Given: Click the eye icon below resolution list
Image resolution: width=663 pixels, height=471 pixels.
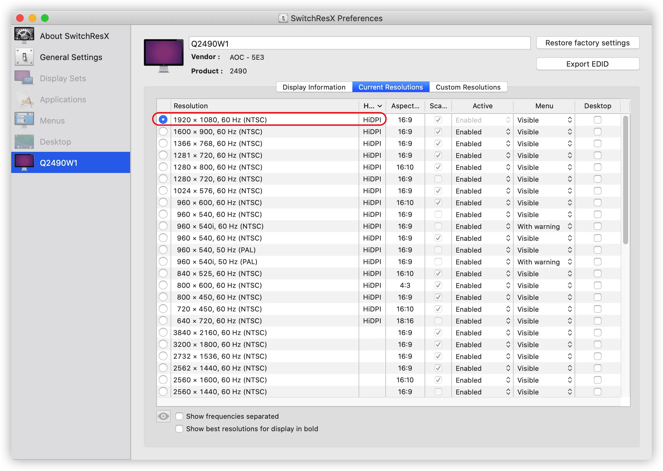Looking at the screenshot, I should 163,416.
